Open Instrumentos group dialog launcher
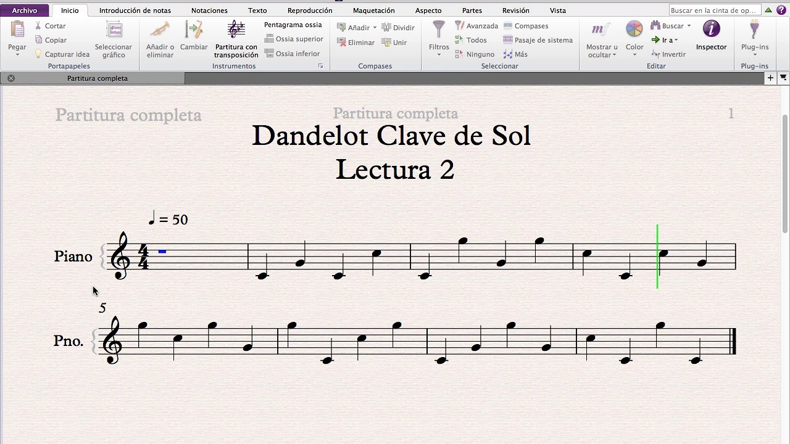The image size is (790, 444). 320,66
